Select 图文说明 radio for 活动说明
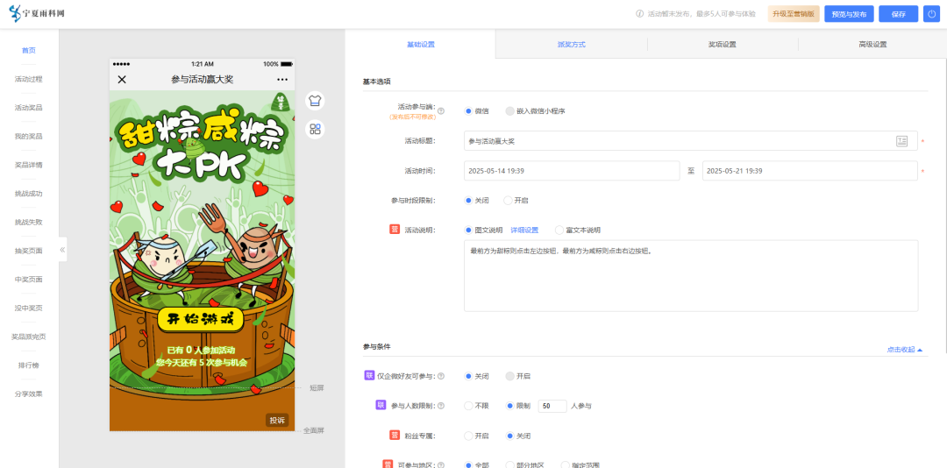 coord(468,230)
